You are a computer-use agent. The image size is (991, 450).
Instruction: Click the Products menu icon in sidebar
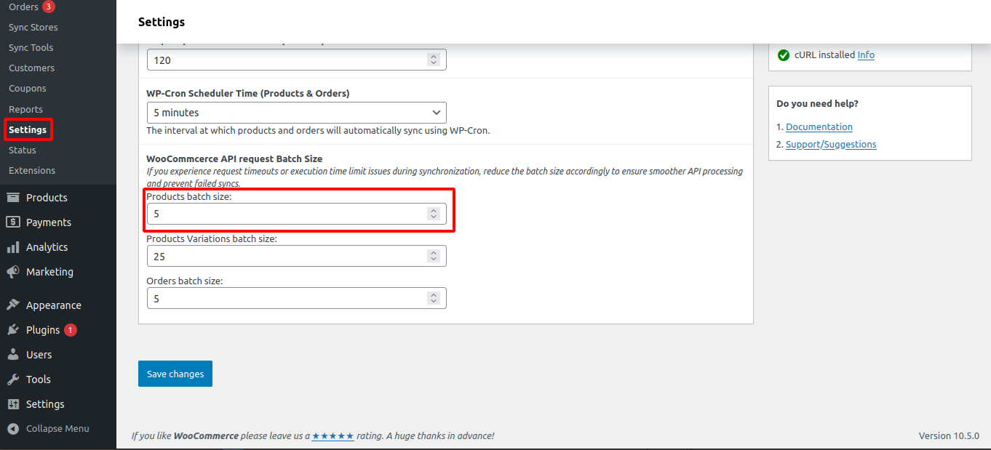[x=13, y=198]
